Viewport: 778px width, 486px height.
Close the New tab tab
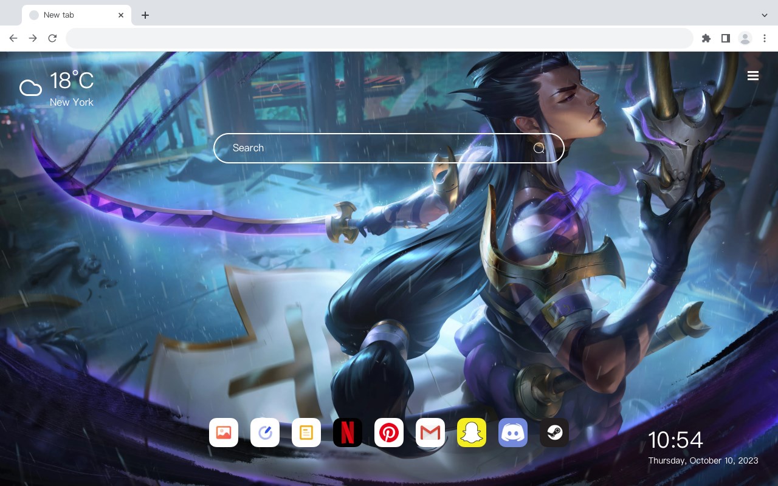pyautogui.click(x=121, y=15)
